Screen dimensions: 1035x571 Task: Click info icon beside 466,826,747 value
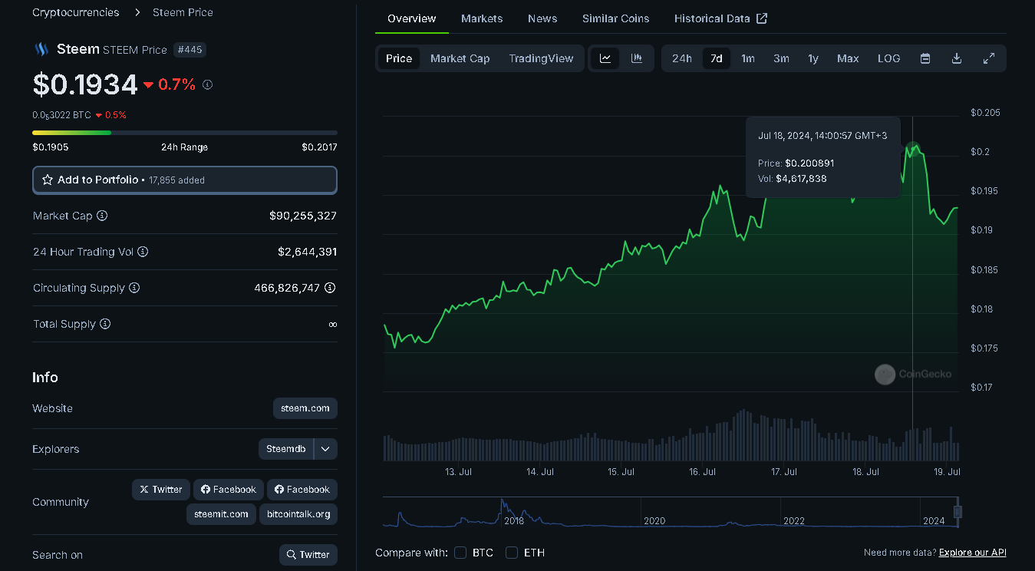click(330, 288)
